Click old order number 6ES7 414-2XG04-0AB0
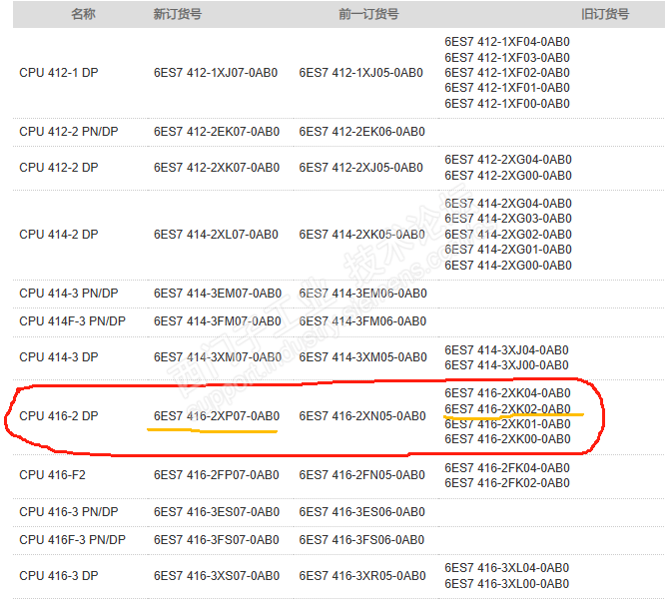The width and height of the screenshot is (665, 605). pos(508,204)
